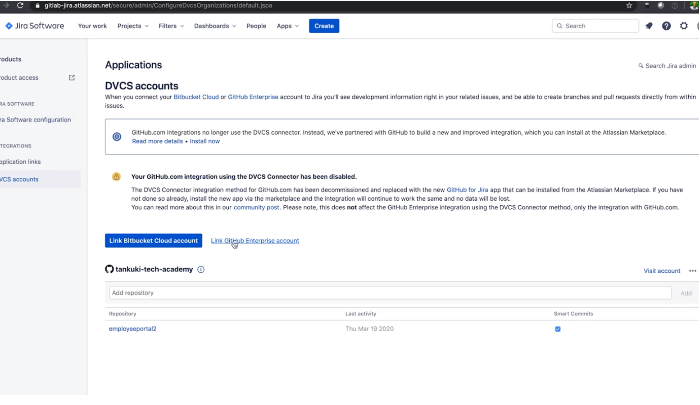Click Link Bitbucket Cloud account
Screen dimensions: 700x405
tap(153, 240)
